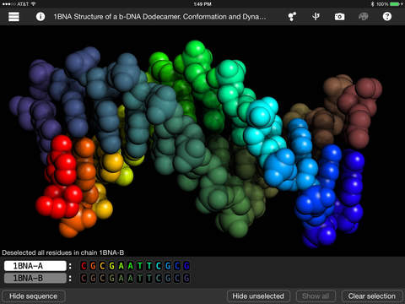This screenshot has width=405, height=304.
Task: Check the battery status indicator
Action: point(397,4)
